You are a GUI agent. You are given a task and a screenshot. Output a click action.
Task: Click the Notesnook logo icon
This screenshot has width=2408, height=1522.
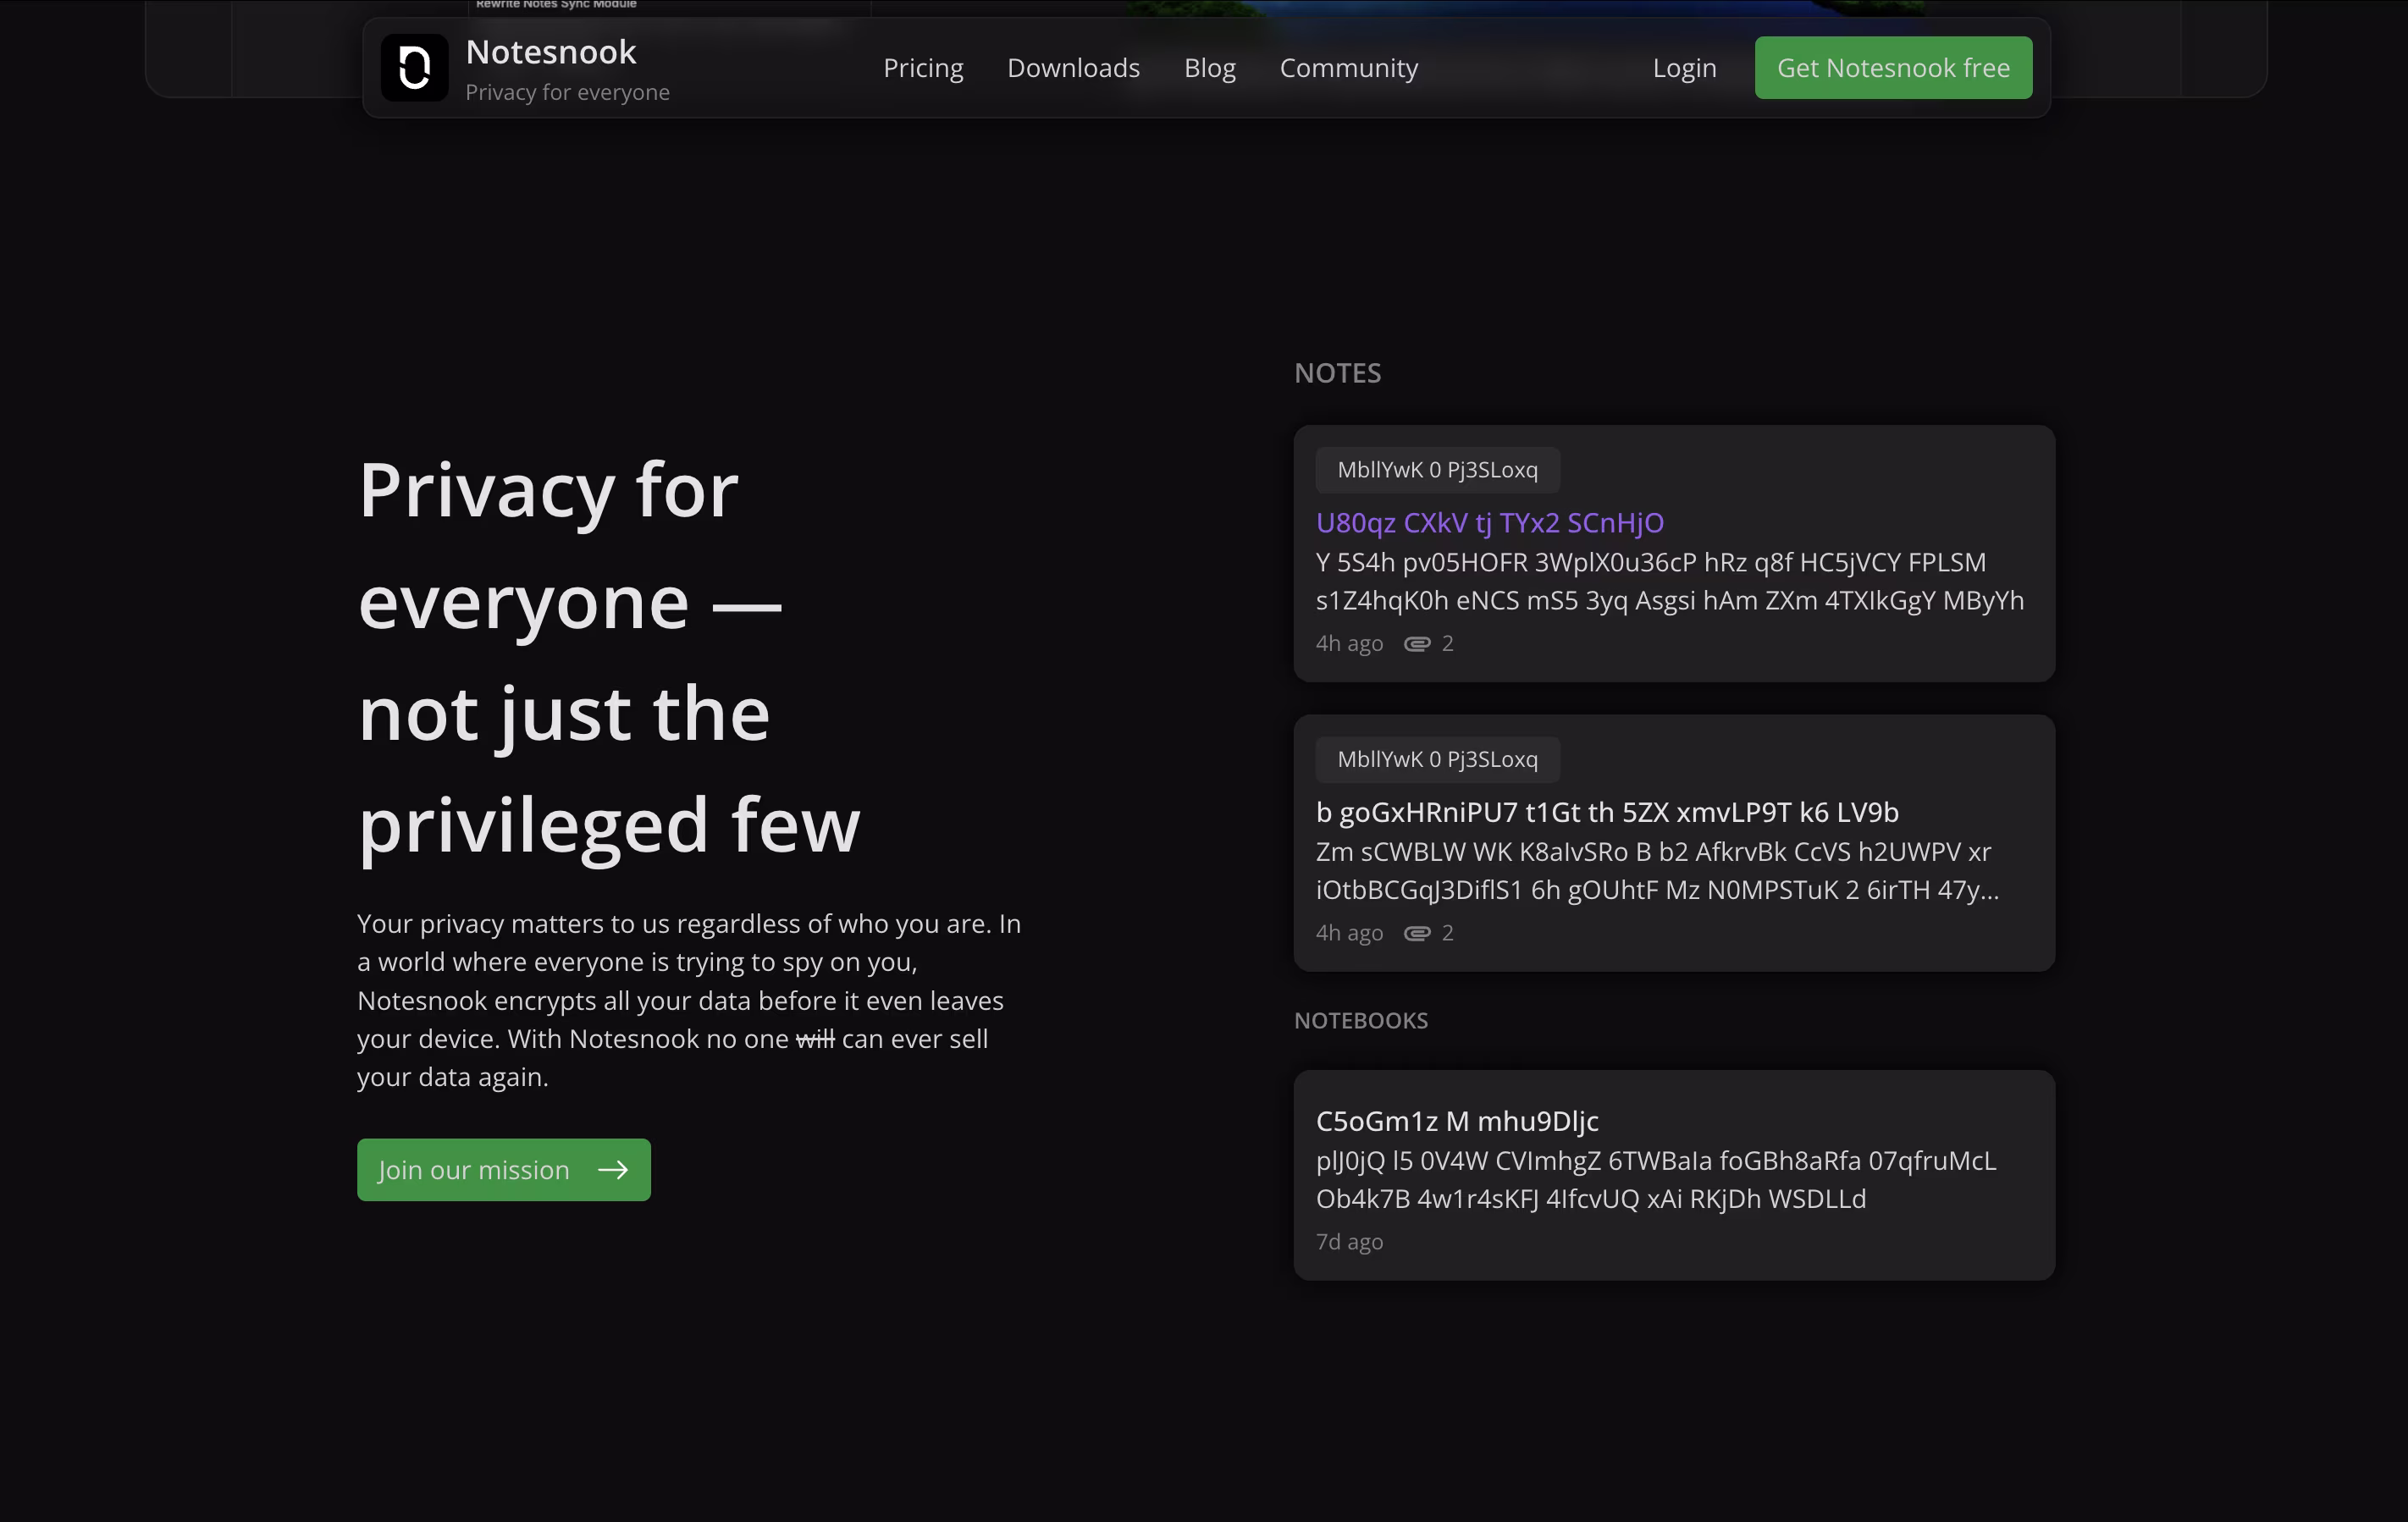414,68
